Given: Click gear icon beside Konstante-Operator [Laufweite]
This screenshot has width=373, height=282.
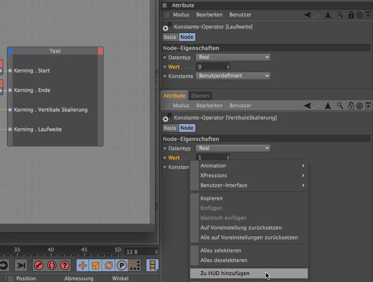Looking at the screenshot, I should [167, 27].
